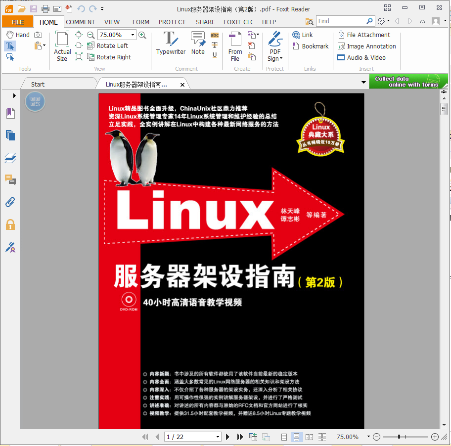Screen dimensions: 451x446
Task: Switch to the VIEW ribbon tab
Action: tap(112, 22)
